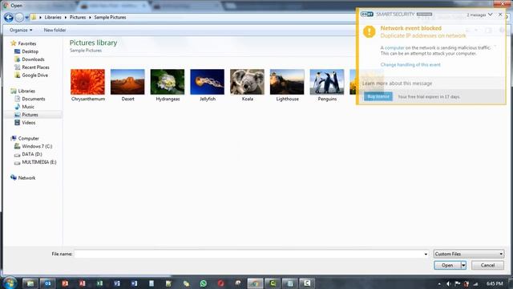Click the yellow warning icon in ESET alert

point(370,32)
